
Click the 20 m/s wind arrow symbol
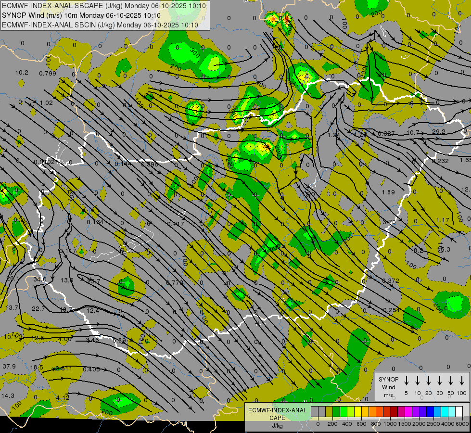pyautogui.click(x=429, y=381)
